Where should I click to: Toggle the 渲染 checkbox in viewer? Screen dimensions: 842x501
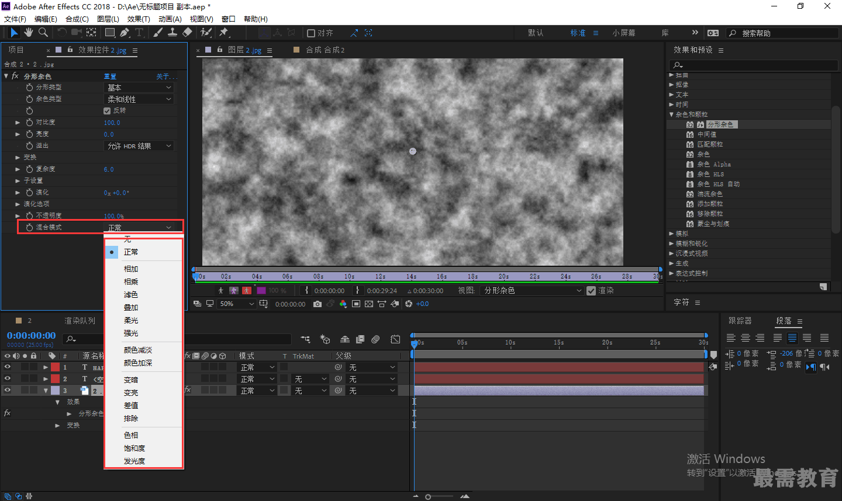[x=591, y=290]
